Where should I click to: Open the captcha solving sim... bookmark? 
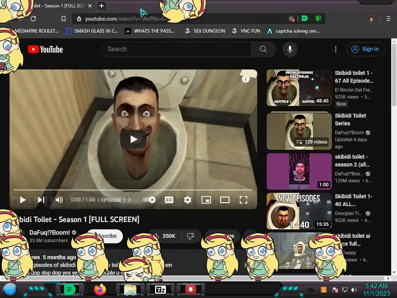[293, 31]
